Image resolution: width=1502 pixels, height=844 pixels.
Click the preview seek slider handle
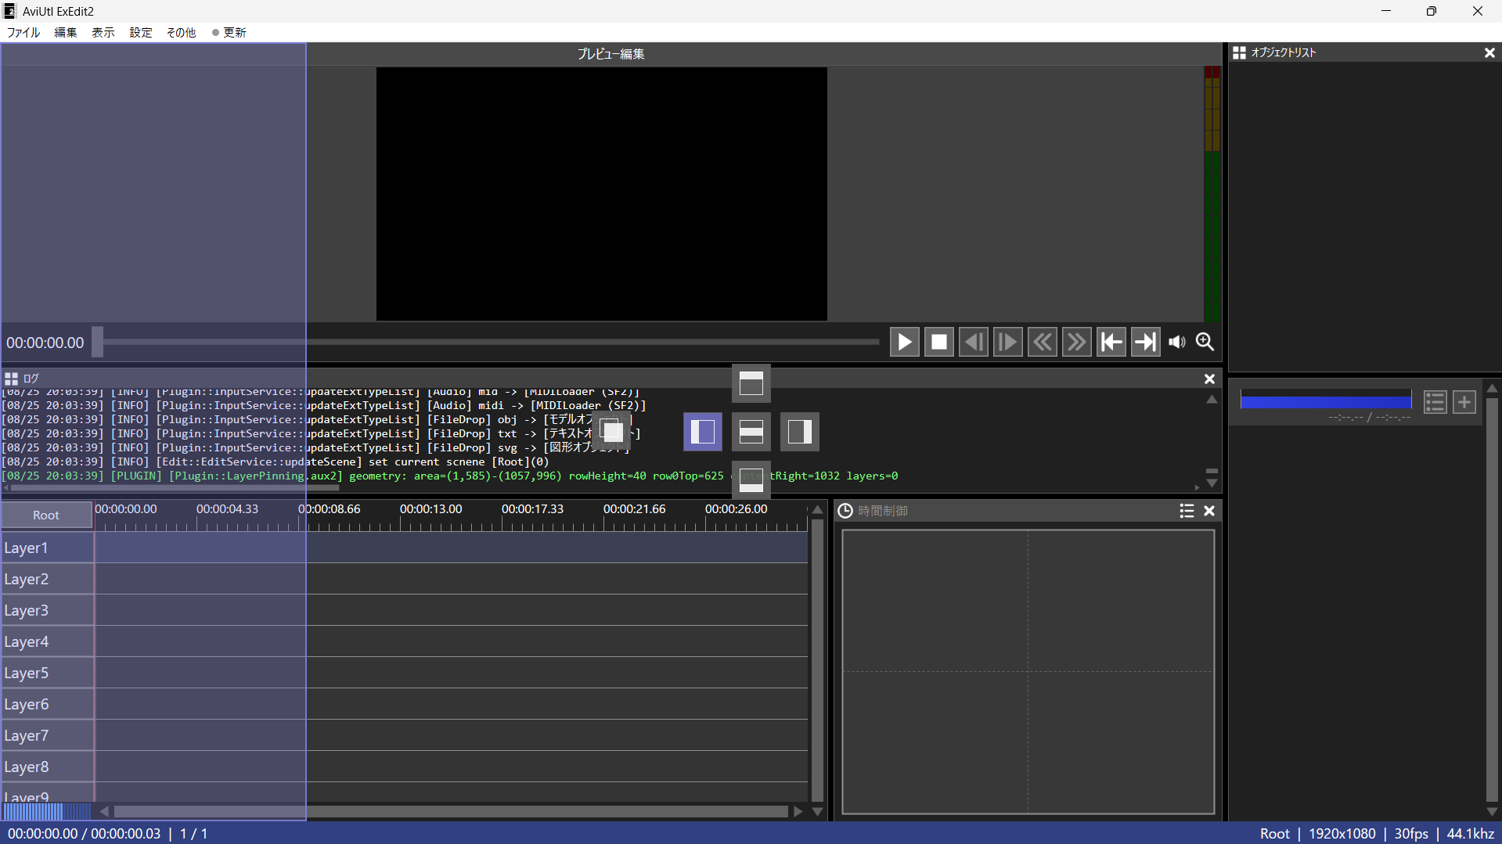[x=97, y=342]
